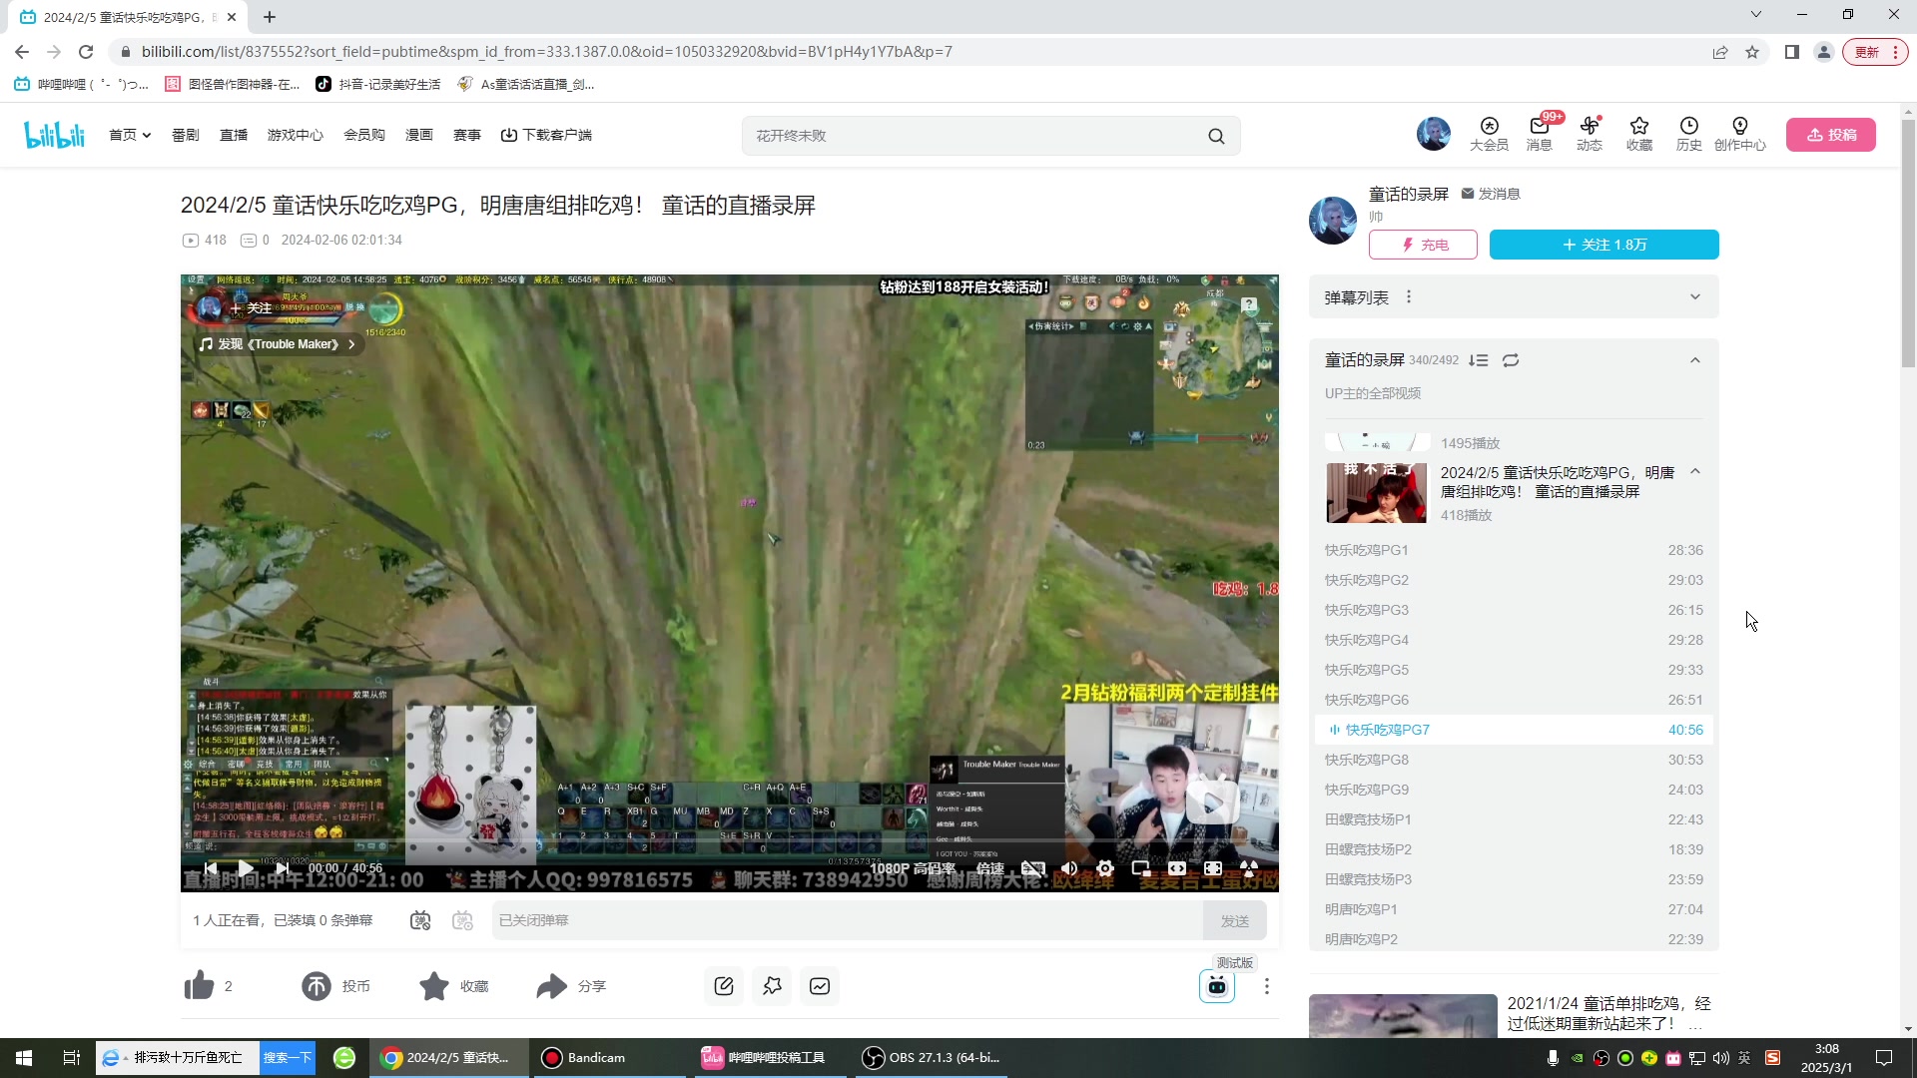Enter picture-in-picture mode
Viewport: 1917px width, 1078px height.
click(1141, 868)
